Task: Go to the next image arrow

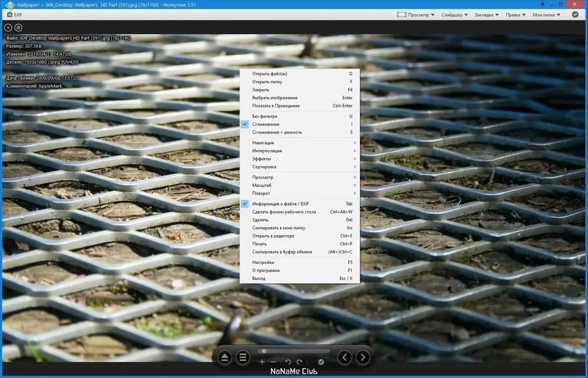Action: [363, 357]
